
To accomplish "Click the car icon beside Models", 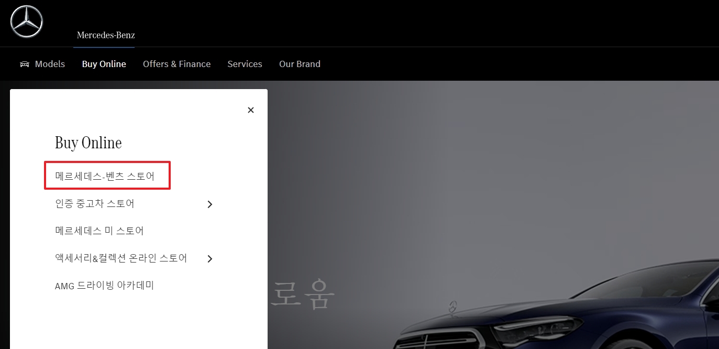I will (25, 64).
